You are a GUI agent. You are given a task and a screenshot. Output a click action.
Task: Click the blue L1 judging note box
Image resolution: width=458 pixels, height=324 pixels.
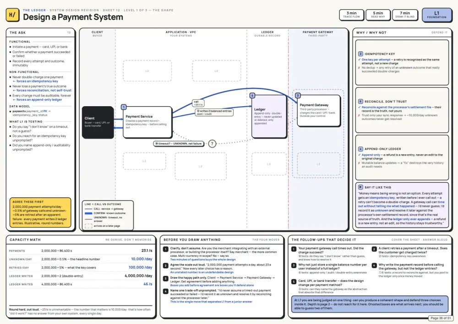coord(370,304)
